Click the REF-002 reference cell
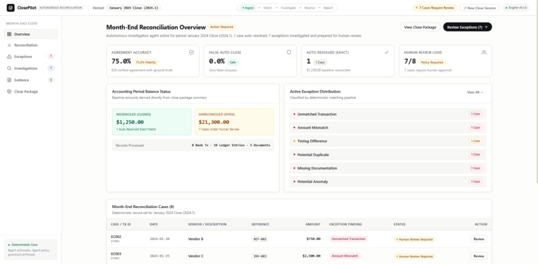This screenshot has width=538, height=264. click(260, 239)
